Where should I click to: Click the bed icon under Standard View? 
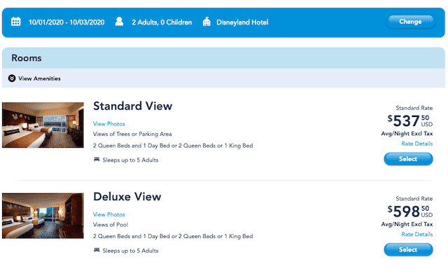(x=97, y=160)
